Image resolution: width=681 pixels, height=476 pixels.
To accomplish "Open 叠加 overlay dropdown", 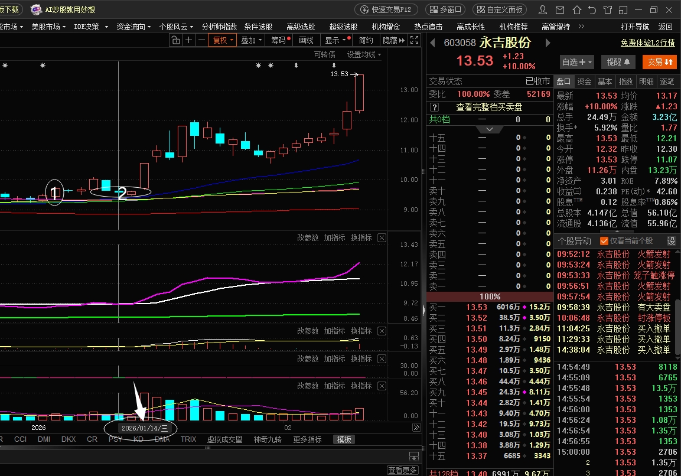I will [252, 40].
